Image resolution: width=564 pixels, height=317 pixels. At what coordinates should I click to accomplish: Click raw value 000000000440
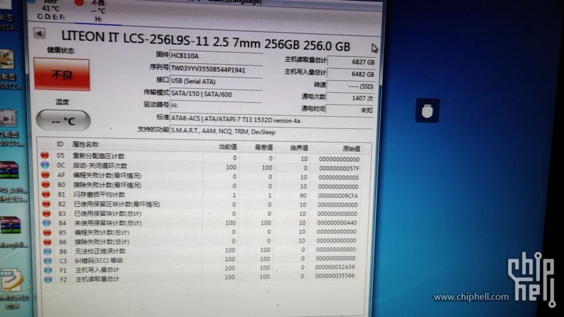coord(337,223)
